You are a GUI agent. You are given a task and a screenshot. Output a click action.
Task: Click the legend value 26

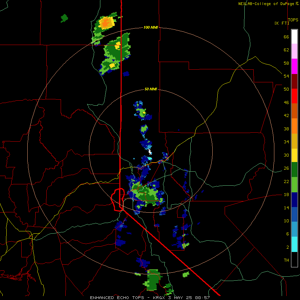click(x=286, y=168)
